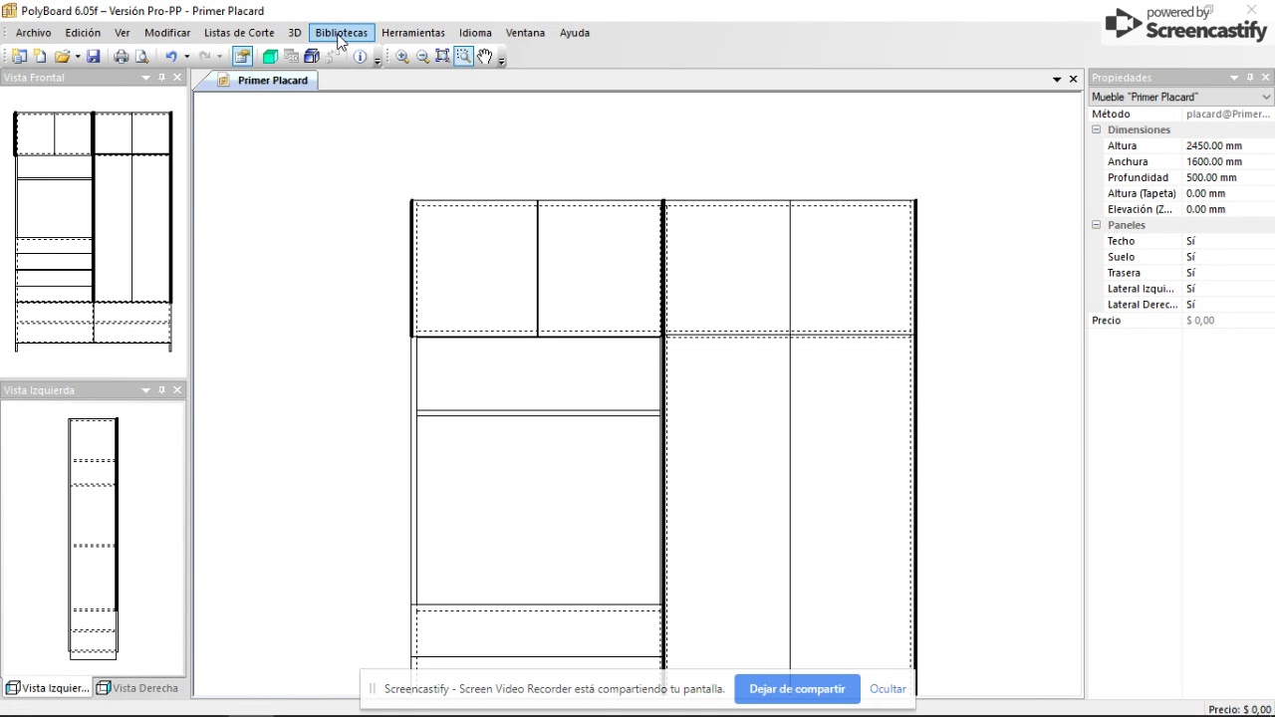Edit the Altura value 2450.00 mm
1275x717 pixels.
point(1227,145)
